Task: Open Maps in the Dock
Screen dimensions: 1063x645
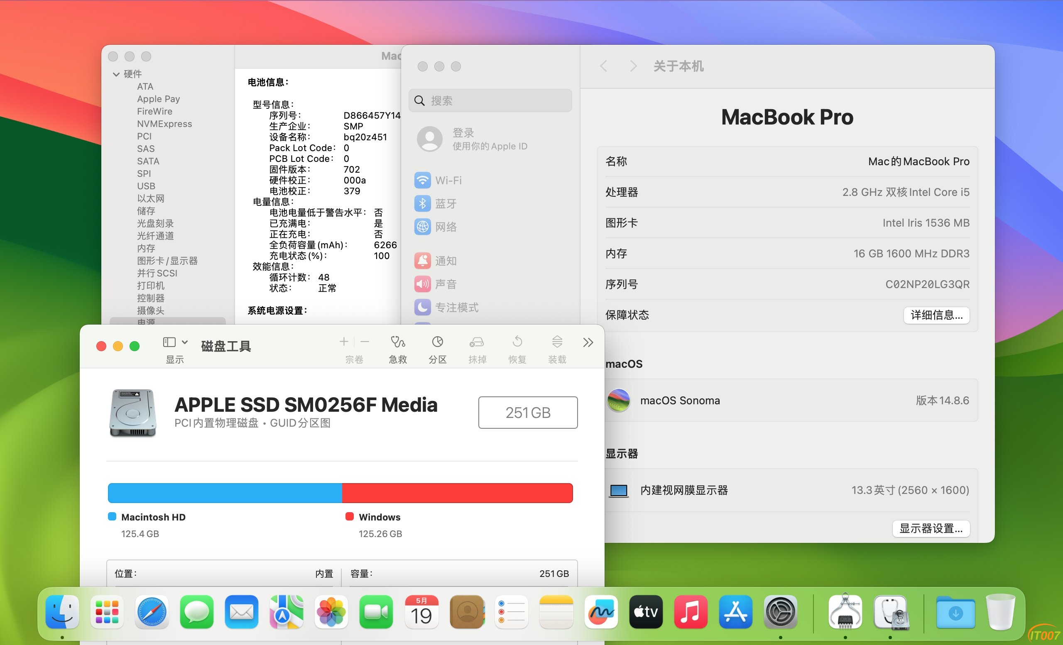Action: (x=287, y=612)
